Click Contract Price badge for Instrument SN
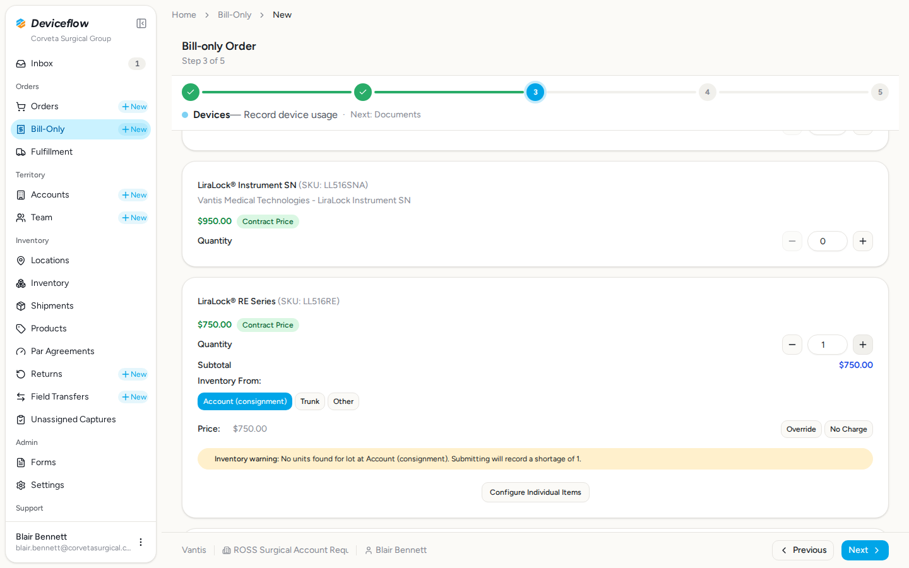The image size is (909, 568). tap(268, 222)
